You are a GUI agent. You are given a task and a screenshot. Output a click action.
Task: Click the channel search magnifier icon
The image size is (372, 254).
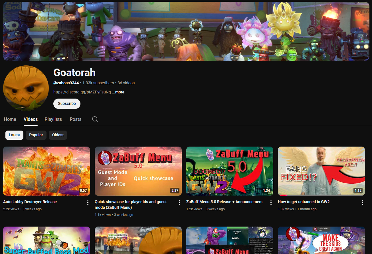pos(95,119)
